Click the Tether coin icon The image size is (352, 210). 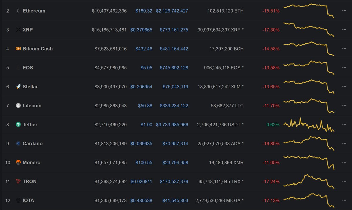pos(18,125)
